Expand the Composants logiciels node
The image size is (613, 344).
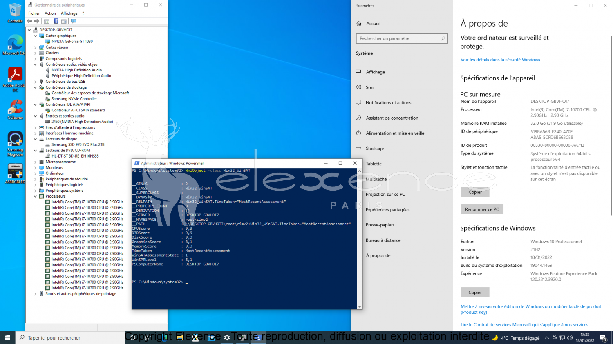tap(35, 59)
